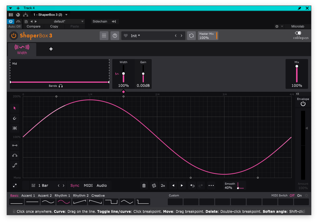The image size is (318, 223).
Task: Collapse envelope panel with double chevron
Action: (x=298, y=94)
